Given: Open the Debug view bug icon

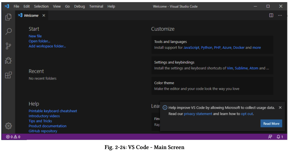Looking at the screenshot, I should pos(8,60).
